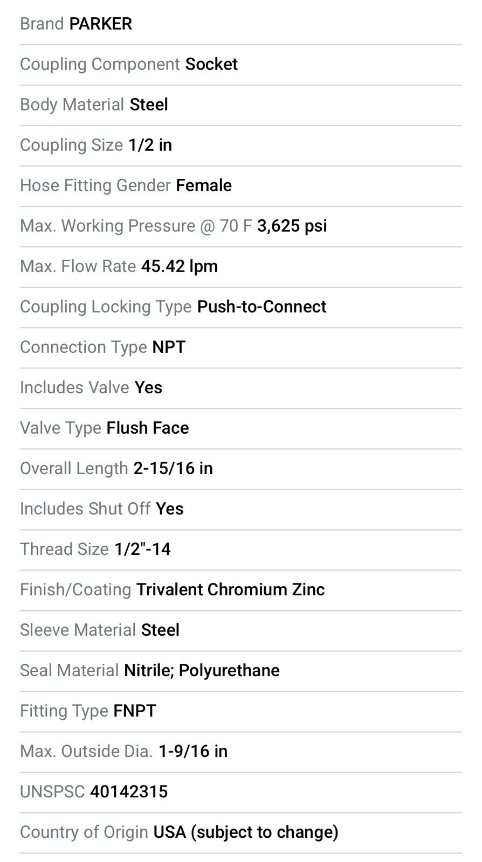This screenshot has width=482, height=862.
Task: Click the Fitting Type FNPT value
Action: point(135,711)
